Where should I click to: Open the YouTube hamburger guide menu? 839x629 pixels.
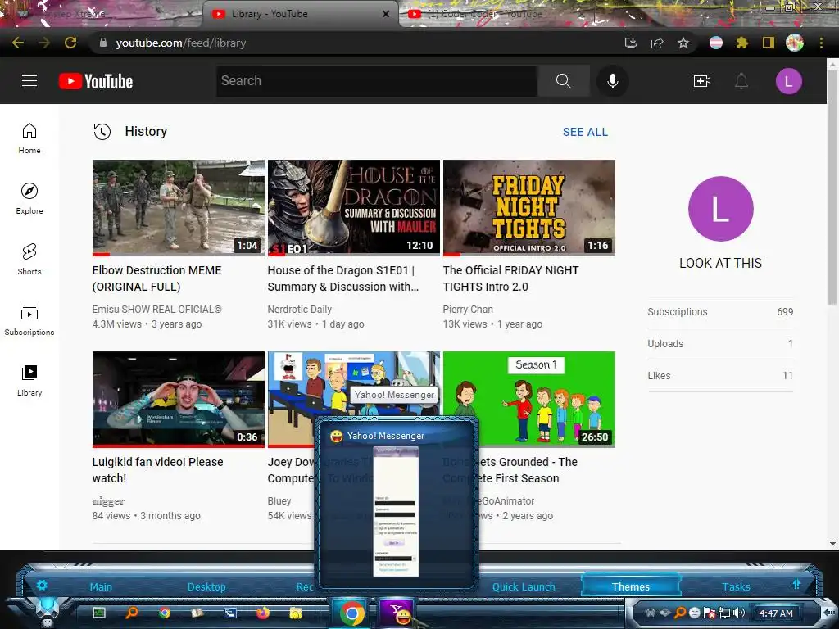[29, 81]
